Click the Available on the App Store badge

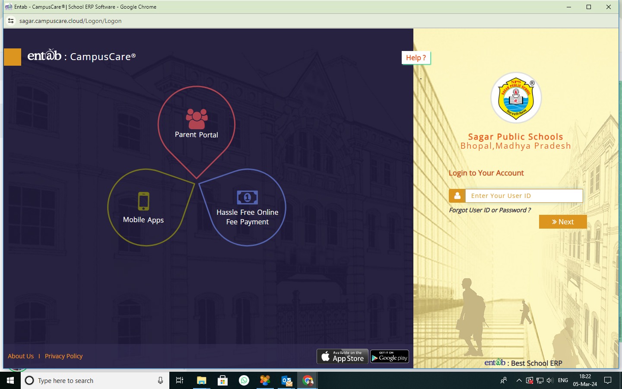click(x=343, y=357)
